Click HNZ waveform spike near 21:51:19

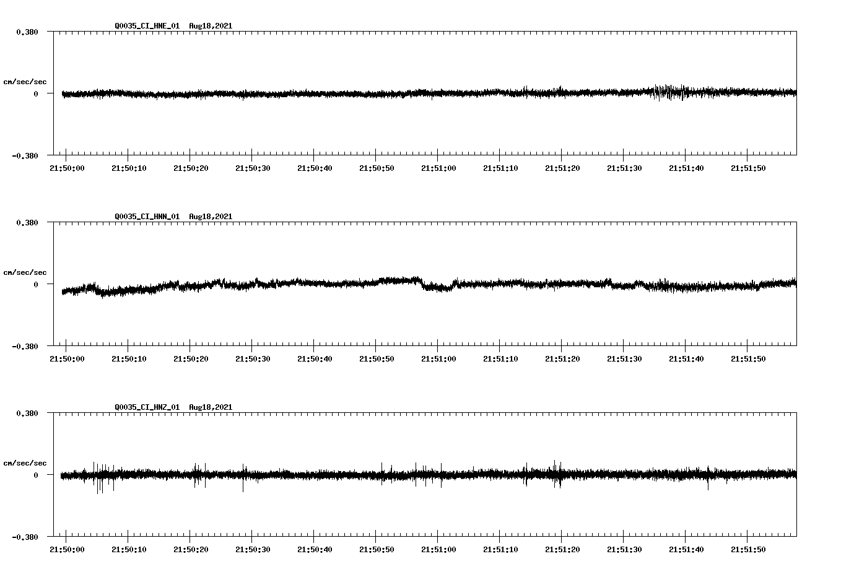point(557,474)
